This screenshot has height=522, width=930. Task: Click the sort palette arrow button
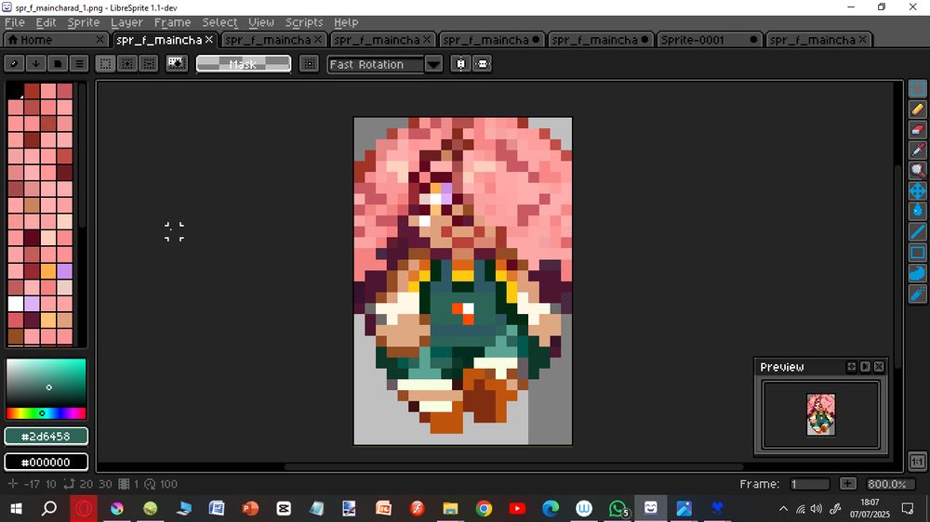(x=36, y=63)
